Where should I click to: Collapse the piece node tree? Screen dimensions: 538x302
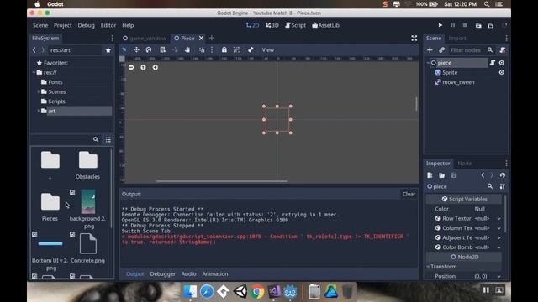(x=428, y=63)
